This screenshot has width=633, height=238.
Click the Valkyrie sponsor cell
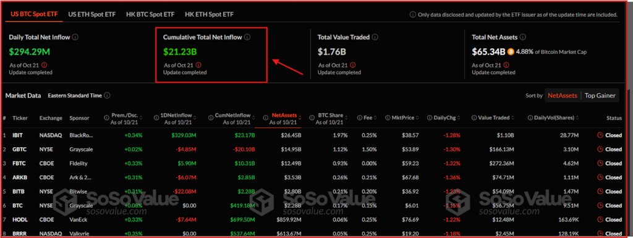(x=79, y=234)
